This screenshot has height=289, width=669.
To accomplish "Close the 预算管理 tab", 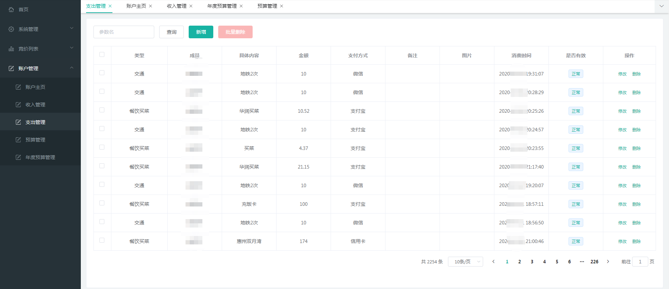I will (281, 6).
